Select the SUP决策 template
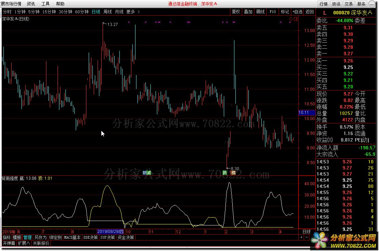The height and width of the screenshot is (251, 379). (x=107, y=237)
